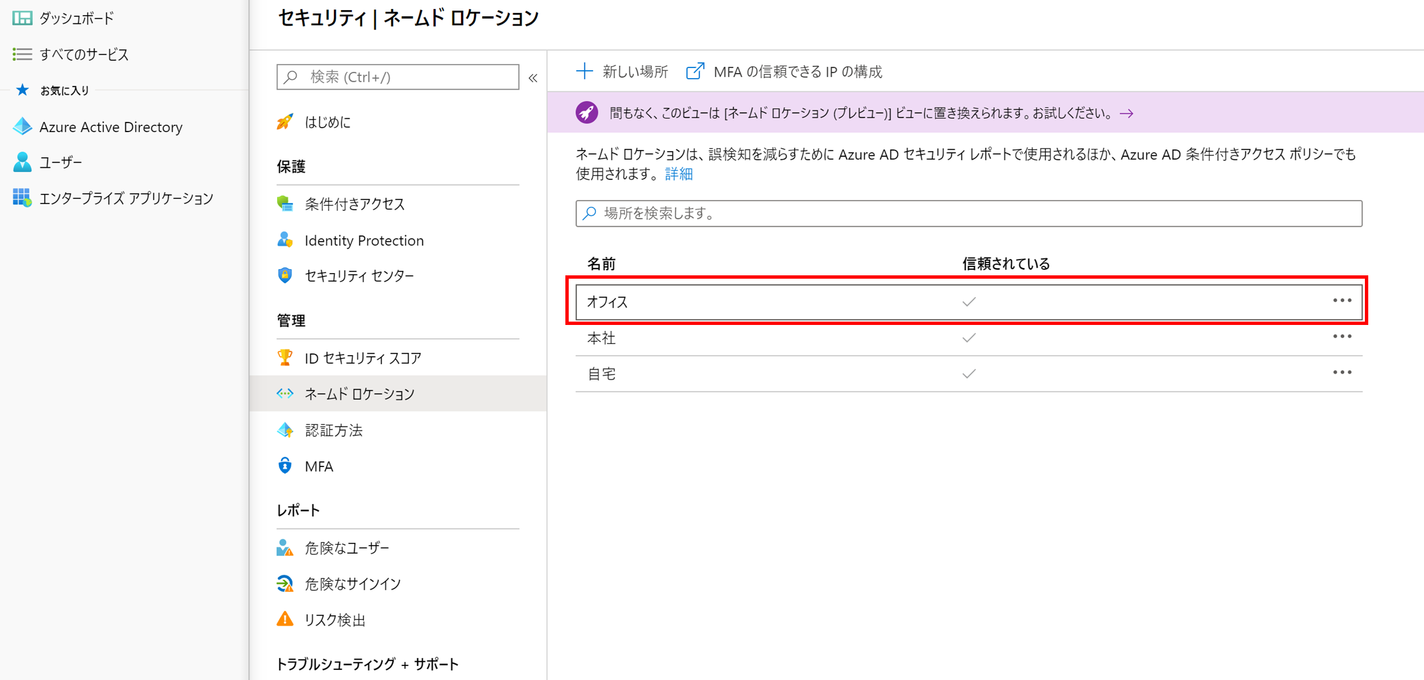Click the rocket icon in purple banner
1424x680 pixels.
[x=587, y=113]
